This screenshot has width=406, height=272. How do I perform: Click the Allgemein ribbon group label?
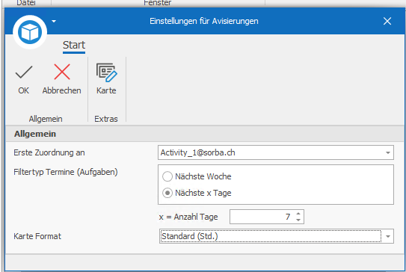click(46, 119)
